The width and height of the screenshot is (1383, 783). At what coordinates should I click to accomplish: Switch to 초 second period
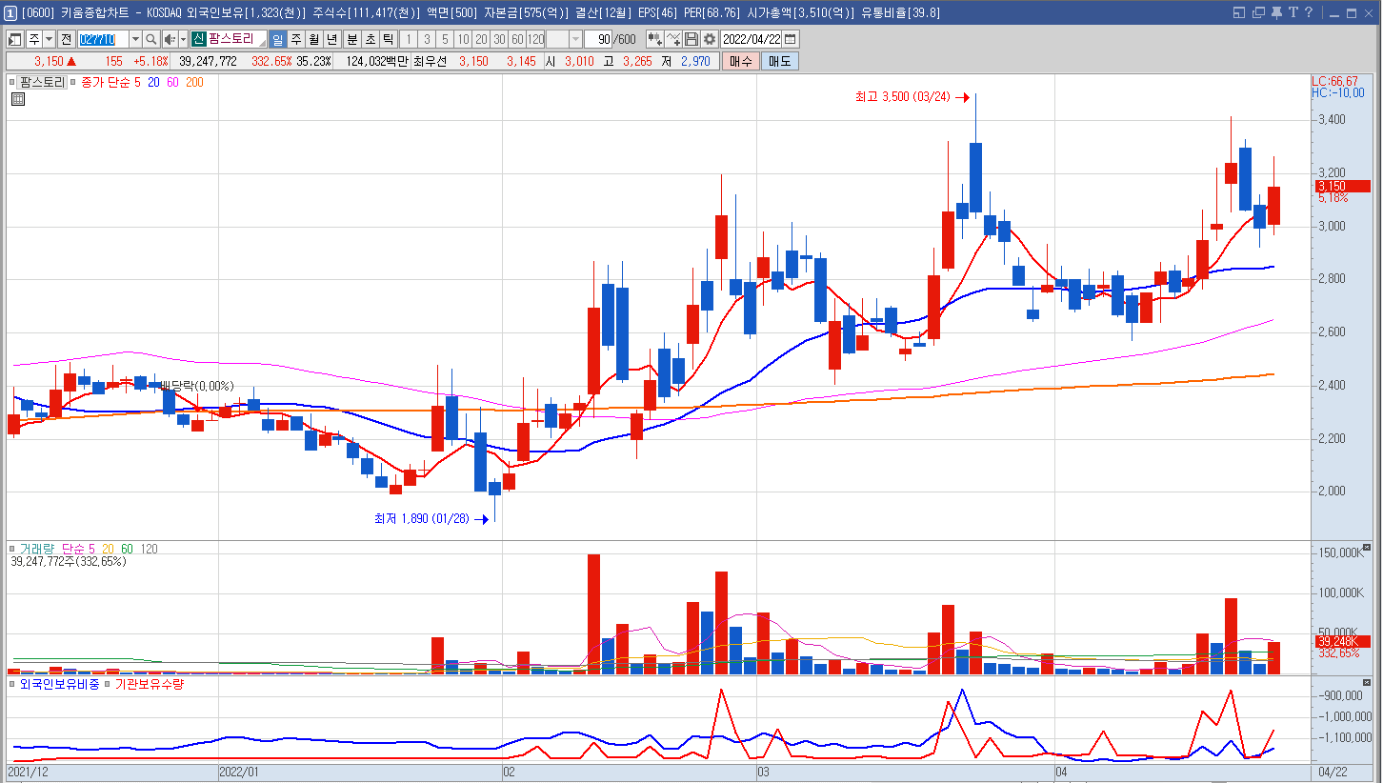pyautogui.click(x=370, y=39)
